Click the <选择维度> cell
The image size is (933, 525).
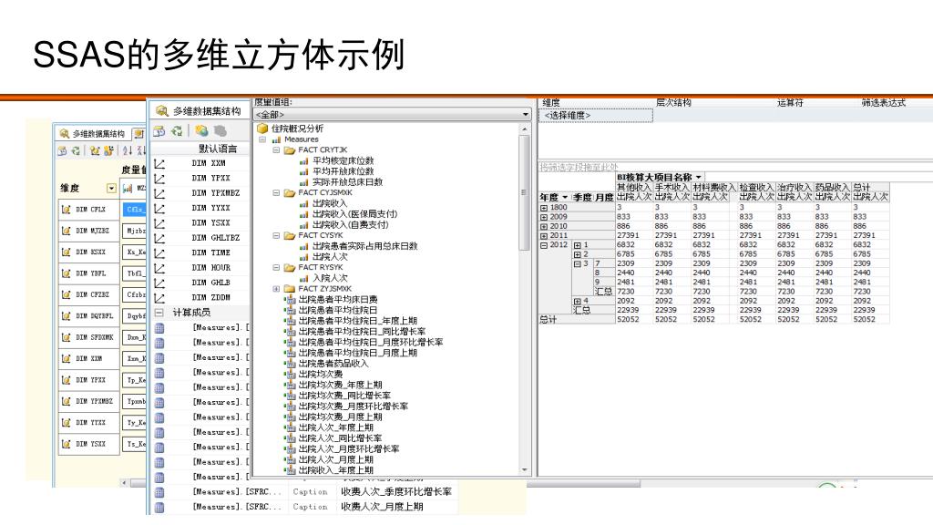596,116
